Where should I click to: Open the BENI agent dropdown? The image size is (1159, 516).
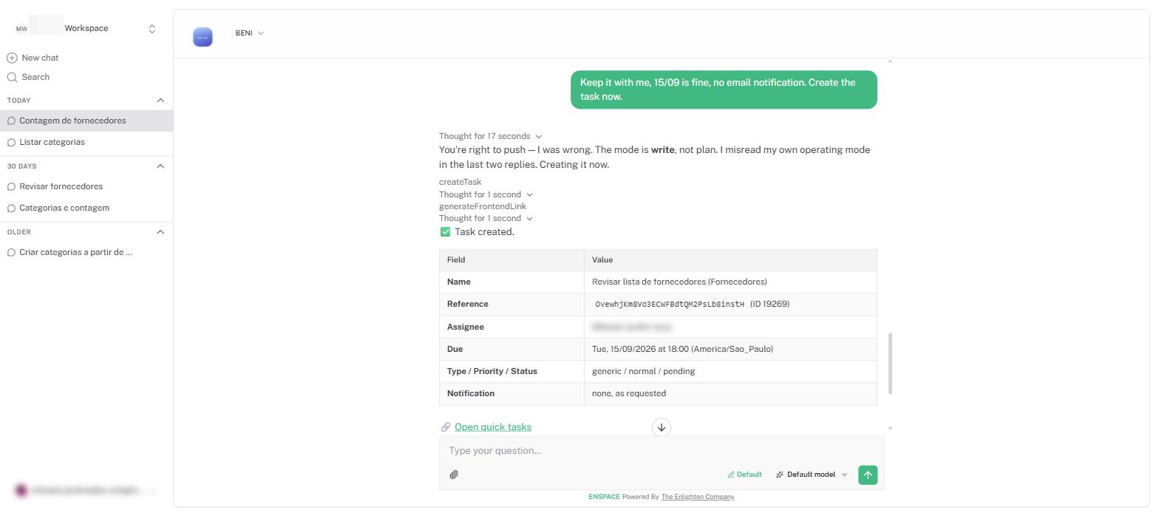(250, 33)
